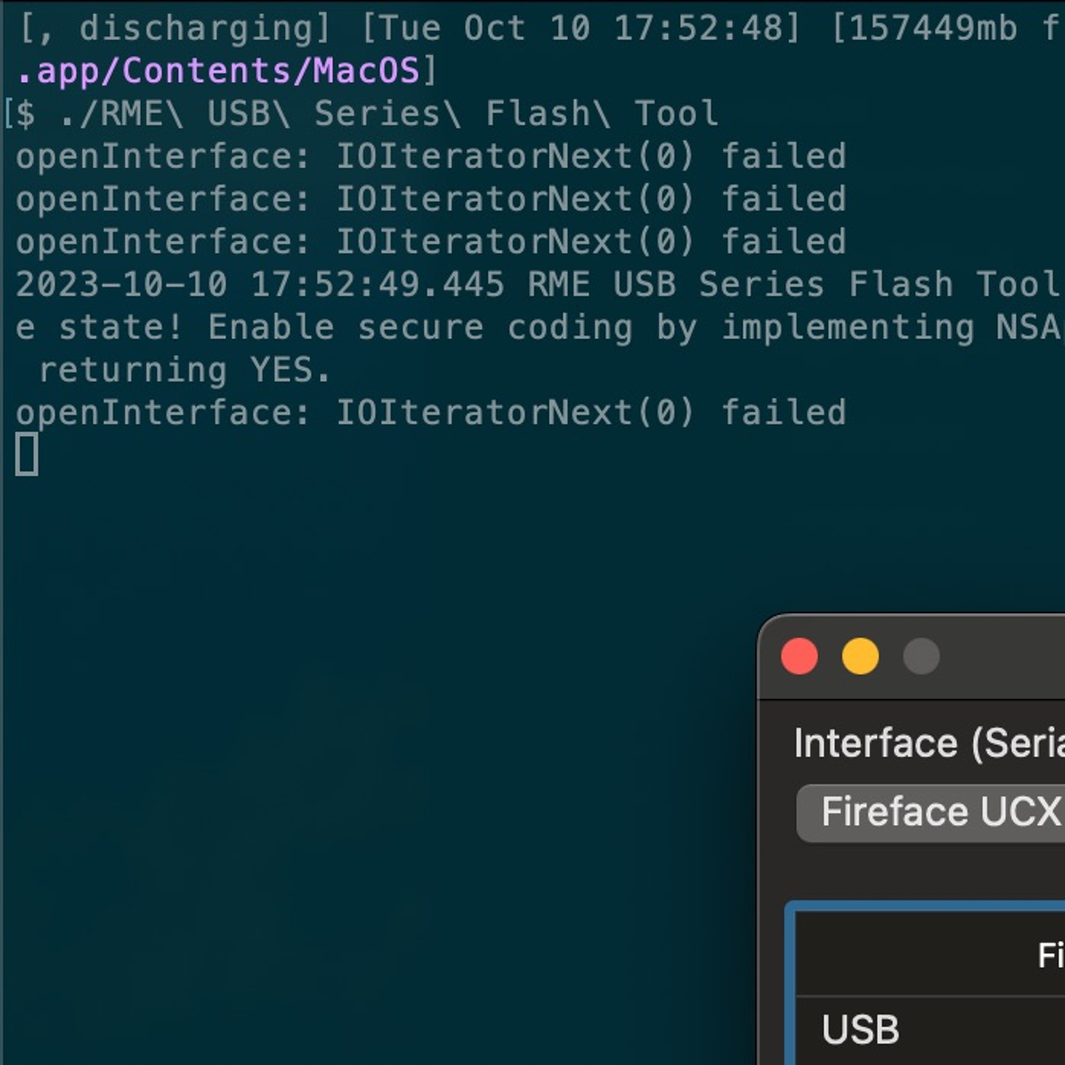Click the Tue Oct 10 17:52:48 status segment
The image size is (1065, 1065).
pos(581,28)
